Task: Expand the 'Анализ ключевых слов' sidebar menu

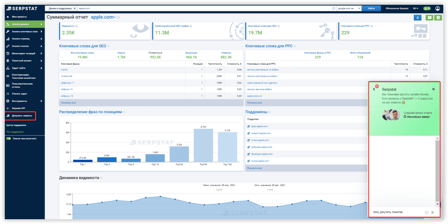Action: [x=25, y=31]
